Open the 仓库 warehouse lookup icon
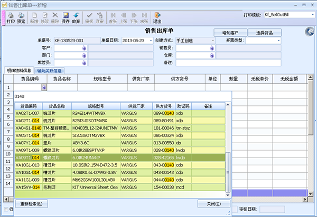Screen dimensions: 317x217 click(x=212, y=55)
